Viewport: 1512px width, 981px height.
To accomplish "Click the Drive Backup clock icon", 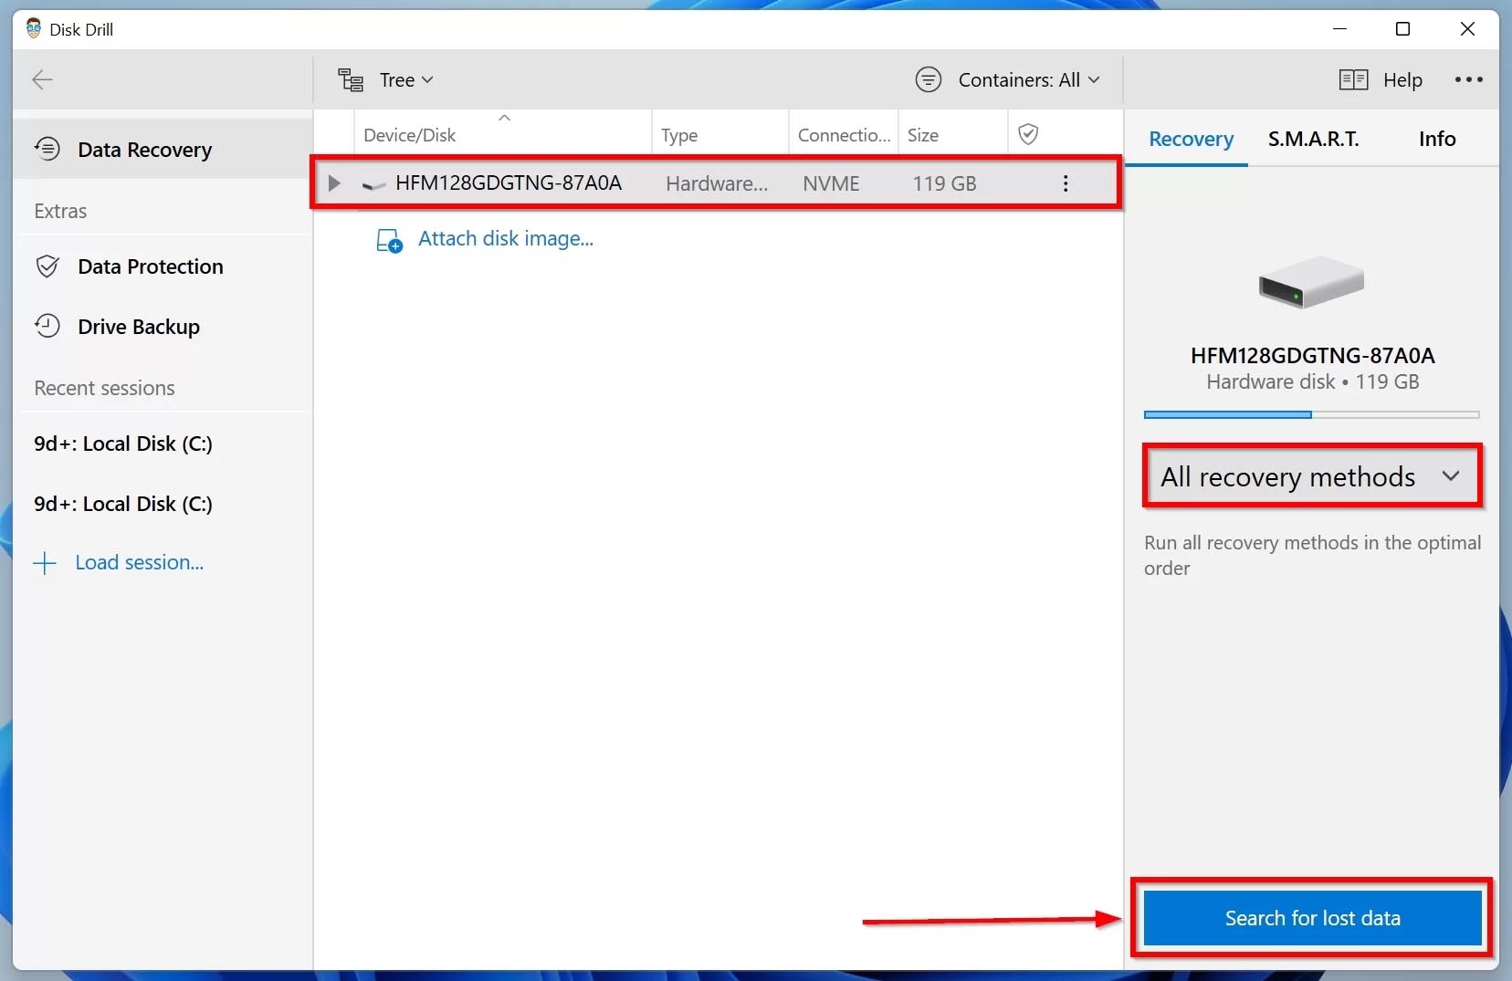I will tap(47, 326).
